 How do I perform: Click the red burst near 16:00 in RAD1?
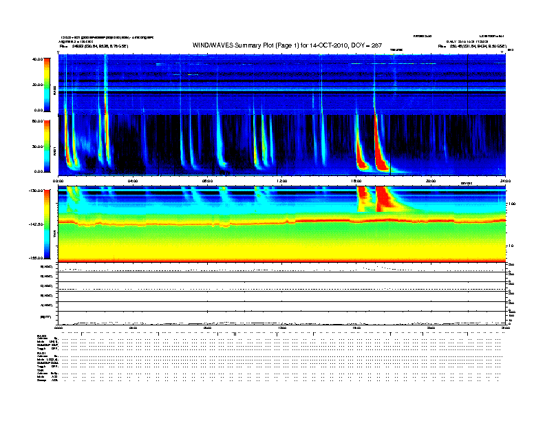point(361,160)
